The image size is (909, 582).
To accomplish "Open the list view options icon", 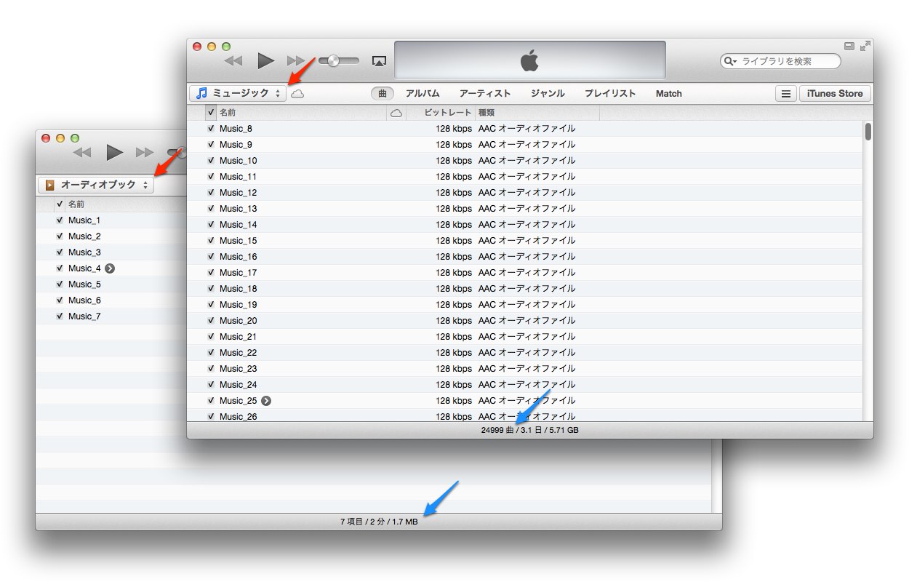I will coord(785,94).
